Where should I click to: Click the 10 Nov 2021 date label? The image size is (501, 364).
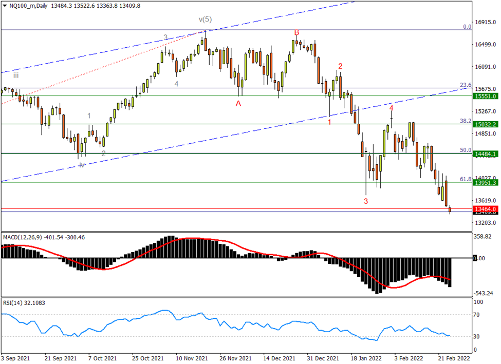pyautogui.click(x=192, y=358)
